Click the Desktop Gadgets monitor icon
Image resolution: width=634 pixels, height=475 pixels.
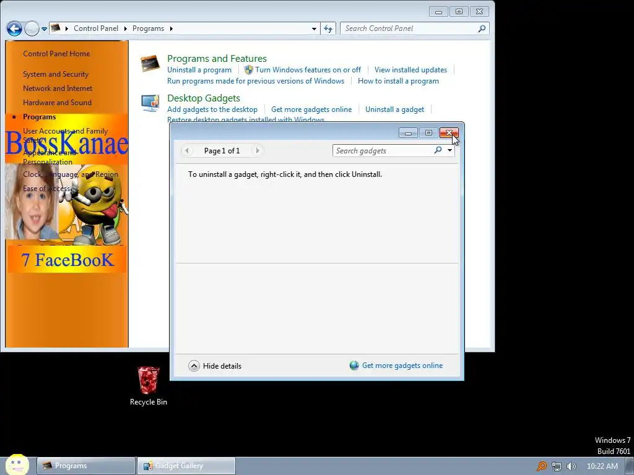pos(150,103)
